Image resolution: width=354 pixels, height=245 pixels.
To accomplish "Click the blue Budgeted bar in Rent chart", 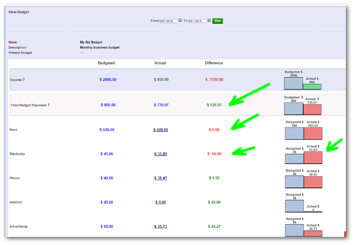I will tap(294, 133).
